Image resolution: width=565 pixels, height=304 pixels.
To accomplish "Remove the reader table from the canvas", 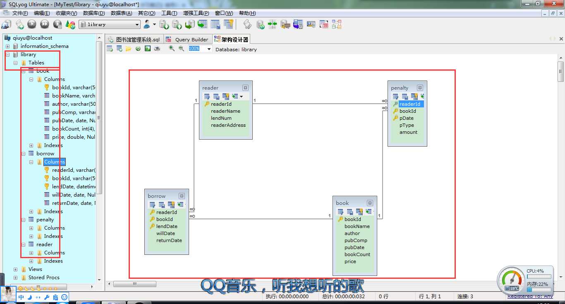I will pyautogui.click(x=245, y=88).
